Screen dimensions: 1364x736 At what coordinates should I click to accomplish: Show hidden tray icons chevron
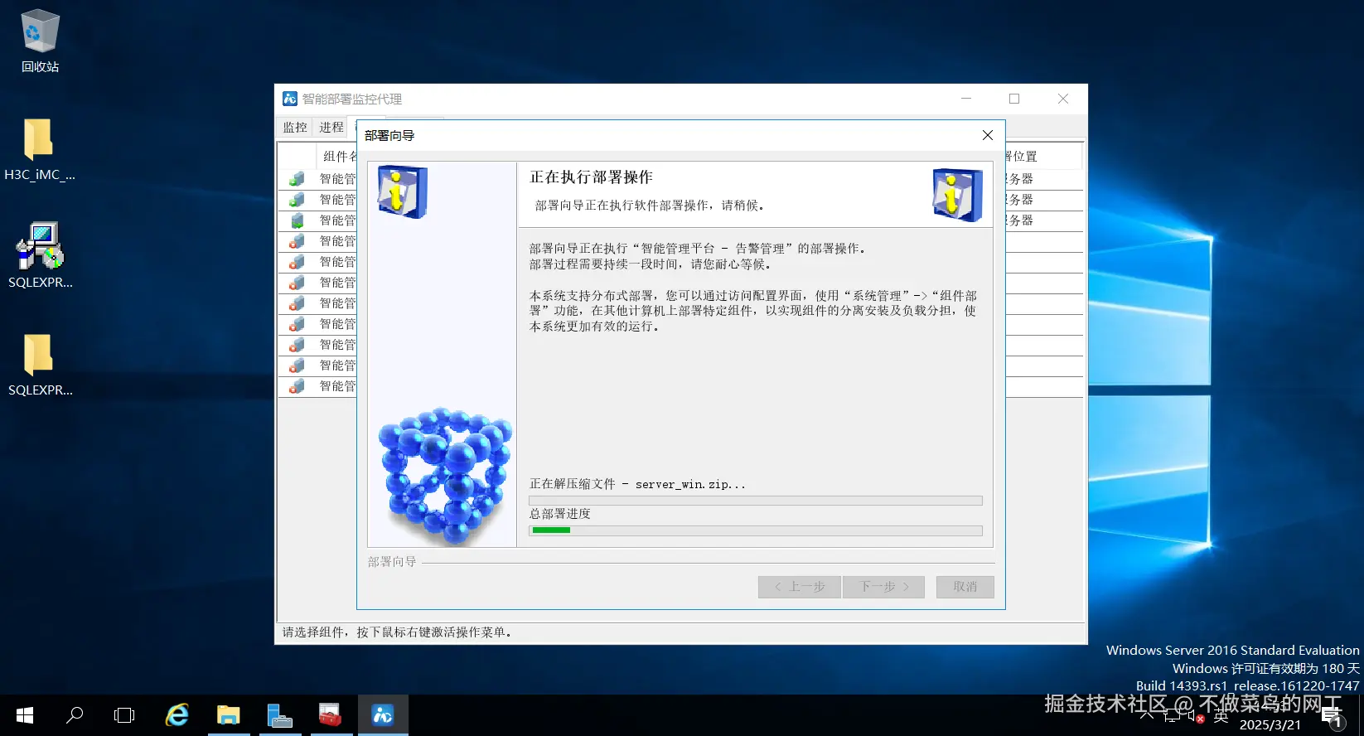1147,715
